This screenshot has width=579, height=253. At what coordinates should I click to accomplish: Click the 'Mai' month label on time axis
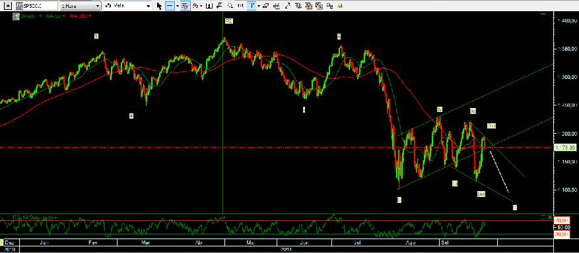pos(251,242)
